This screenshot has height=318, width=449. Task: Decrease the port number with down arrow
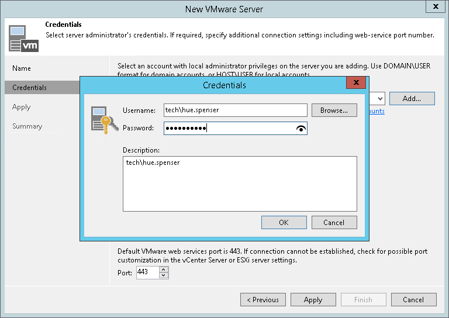click(164, 275)
